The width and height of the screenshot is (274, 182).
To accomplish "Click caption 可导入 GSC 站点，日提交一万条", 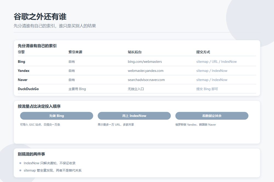I will 40,124.
